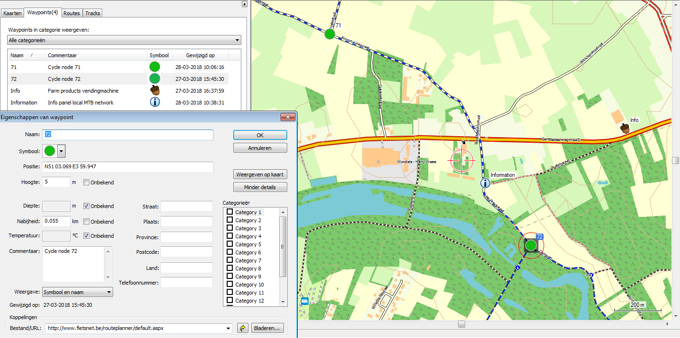Click the Weergeven op kaart button

pos(260,174)
